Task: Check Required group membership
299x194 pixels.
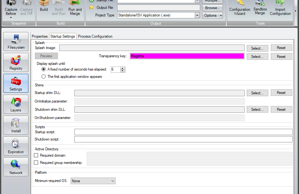Action: [x=36, y=162]
